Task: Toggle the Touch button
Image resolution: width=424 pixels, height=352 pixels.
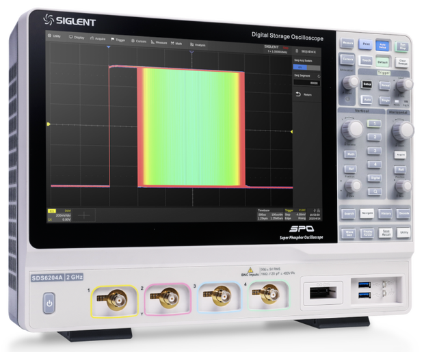Action: point(366,60)
